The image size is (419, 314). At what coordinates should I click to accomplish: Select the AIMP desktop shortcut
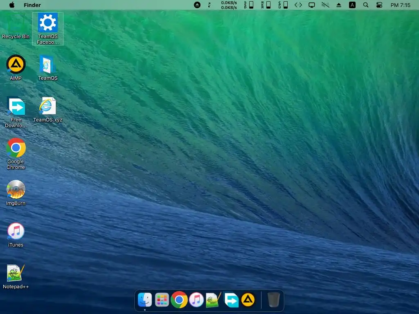point(16,67)
